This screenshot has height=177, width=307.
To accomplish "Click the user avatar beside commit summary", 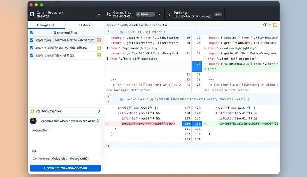I will 33,121.
